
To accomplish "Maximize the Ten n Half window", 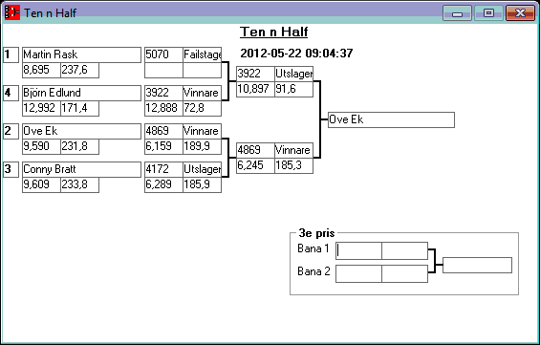I will click(x=488, y=13).
